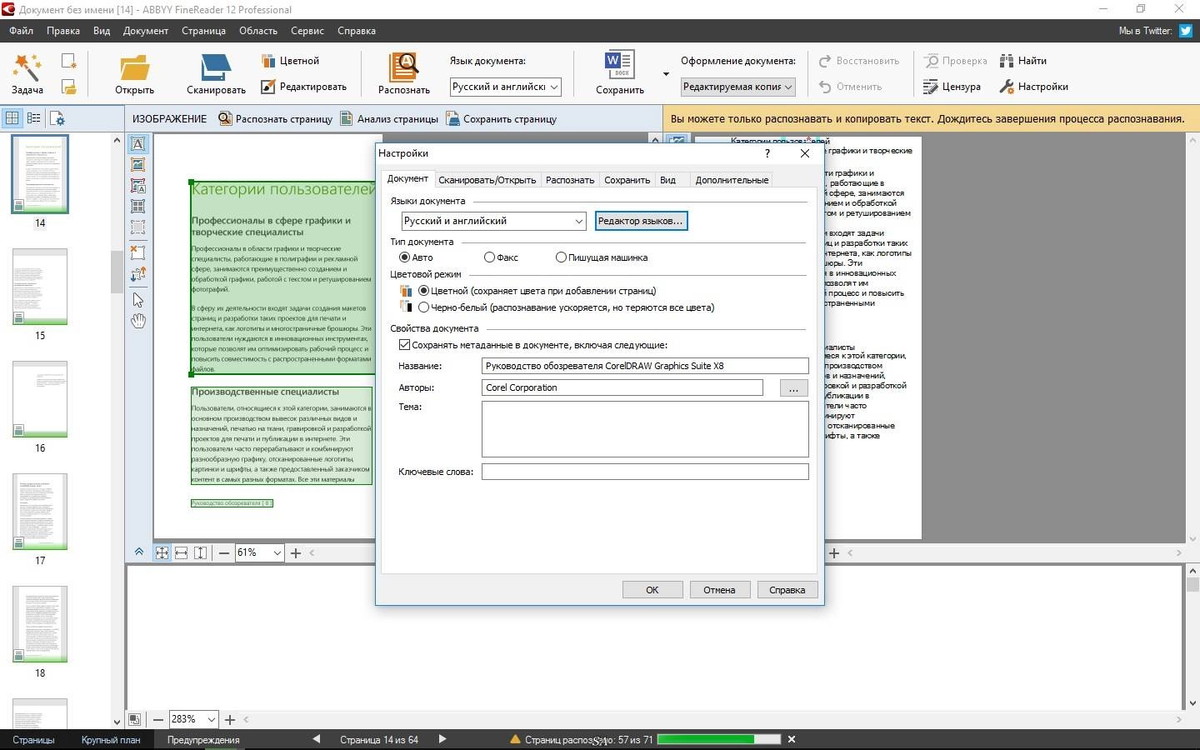1200x750 pixels.
Task: Click the Открыть folder icon
Action: (134, 67)
